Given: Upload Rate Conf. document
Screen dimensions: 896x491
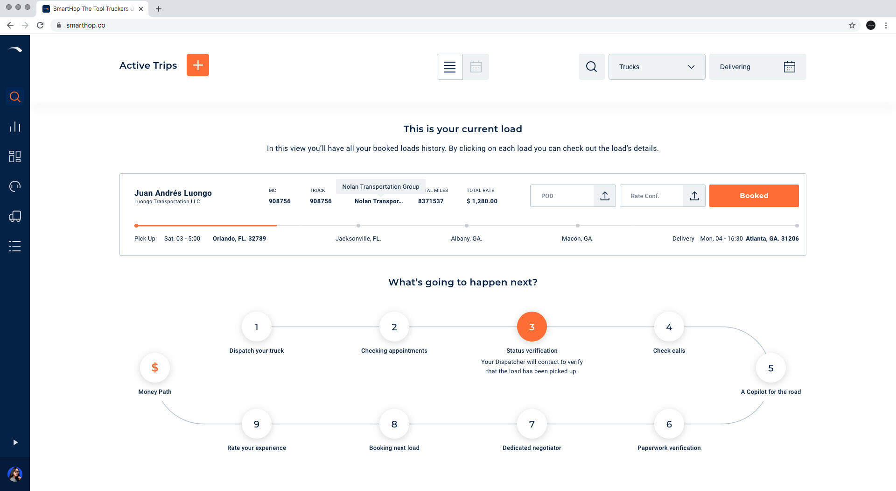Looking at the screenshot, I should (694, 196).
